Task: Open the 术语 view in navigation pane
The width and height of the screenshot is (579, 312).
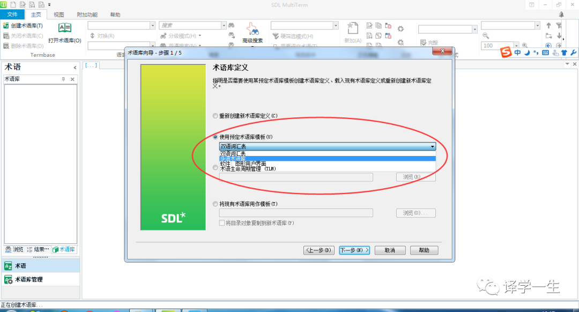Action: [40, 266]
